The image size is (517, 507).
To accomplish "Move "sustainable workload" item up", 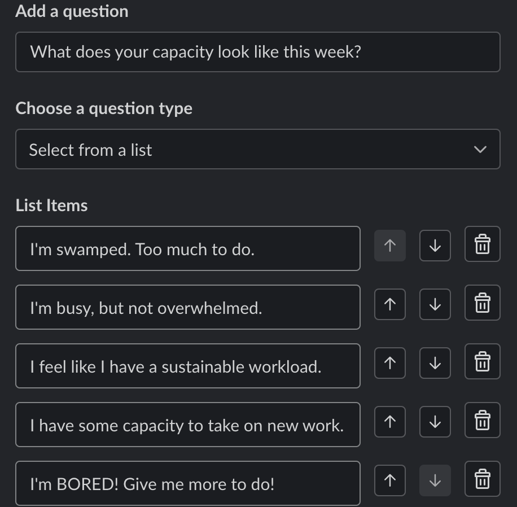I will pos(389,363).
